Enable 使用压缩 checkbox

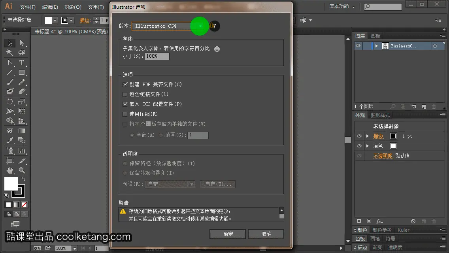point(125,114)
